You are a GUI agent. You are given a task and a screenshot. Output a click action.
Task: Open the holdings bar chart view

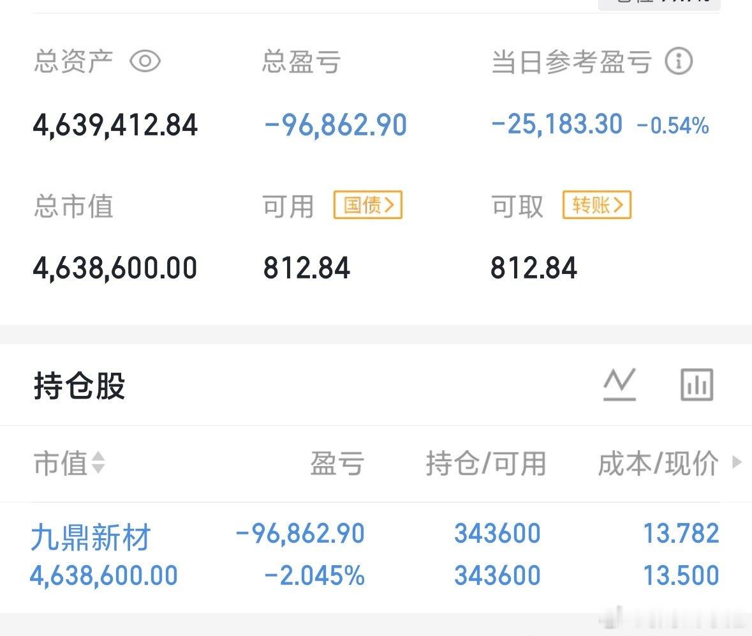point(697,385)
